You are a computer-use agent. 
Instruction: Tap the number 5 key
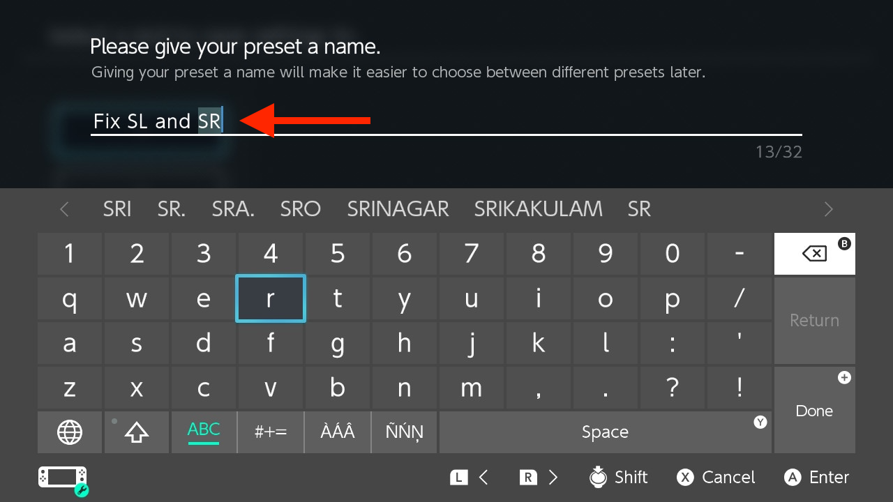[x=338, y=254]
